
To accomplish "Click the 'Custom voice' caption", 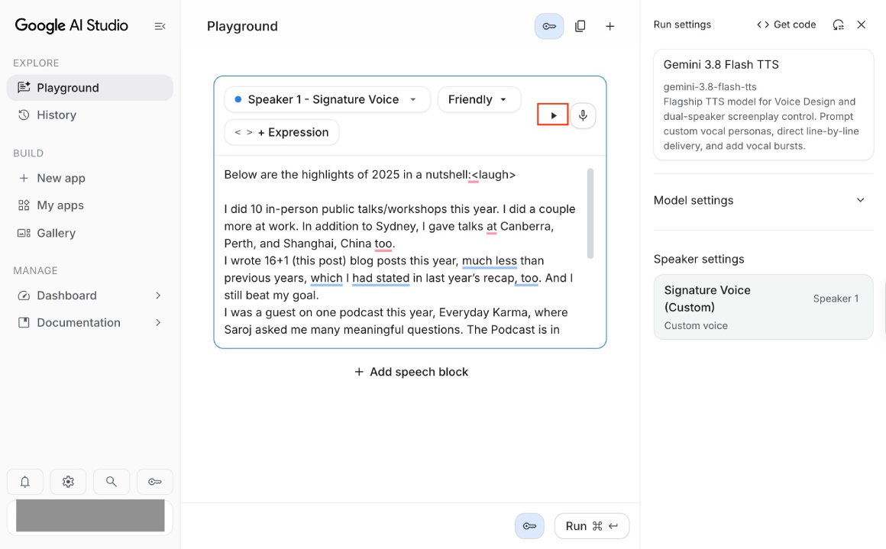I will [x=696, y=326].
